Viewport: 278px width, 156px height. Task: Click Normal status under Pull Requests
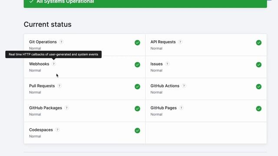point(35,92)
